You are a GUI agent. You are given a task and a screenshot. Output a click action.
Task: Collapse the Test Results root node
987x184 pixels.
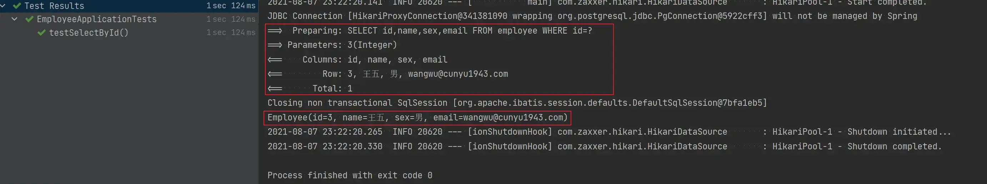click(x=3, y=6)
